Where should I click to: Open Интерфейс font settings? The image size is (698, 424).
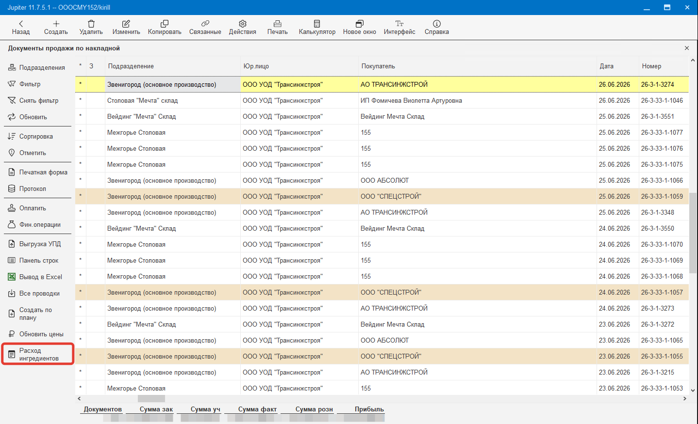click(399, 28)
